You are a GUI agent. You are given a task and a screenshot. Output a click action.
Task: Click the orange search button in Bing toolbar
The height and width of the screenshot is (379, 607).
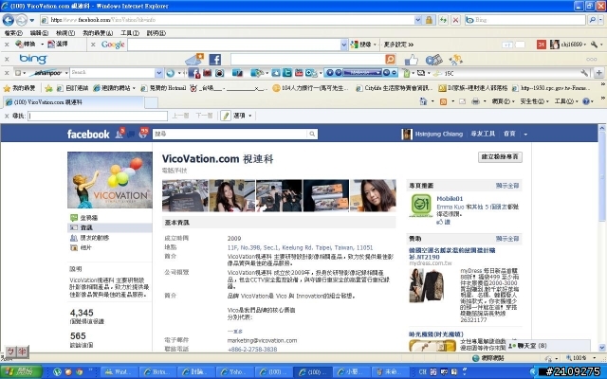point(390,59)
